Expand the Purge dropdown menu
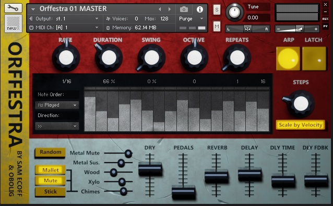Screen dimensions: 333x206 (191, 19)
